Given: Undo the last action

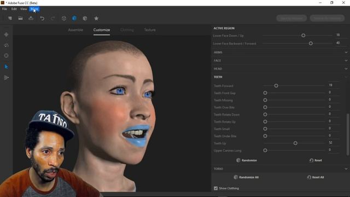Looking at the screenshot, I should pyautogui.click(x=42, y=18).
